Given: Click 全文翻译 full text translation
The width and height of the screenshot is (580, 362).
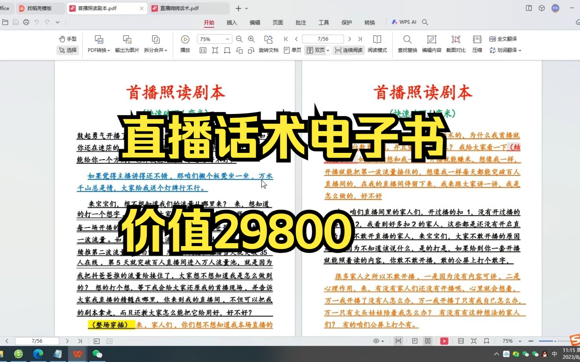Looking at the screenshot, I should 503,39.
